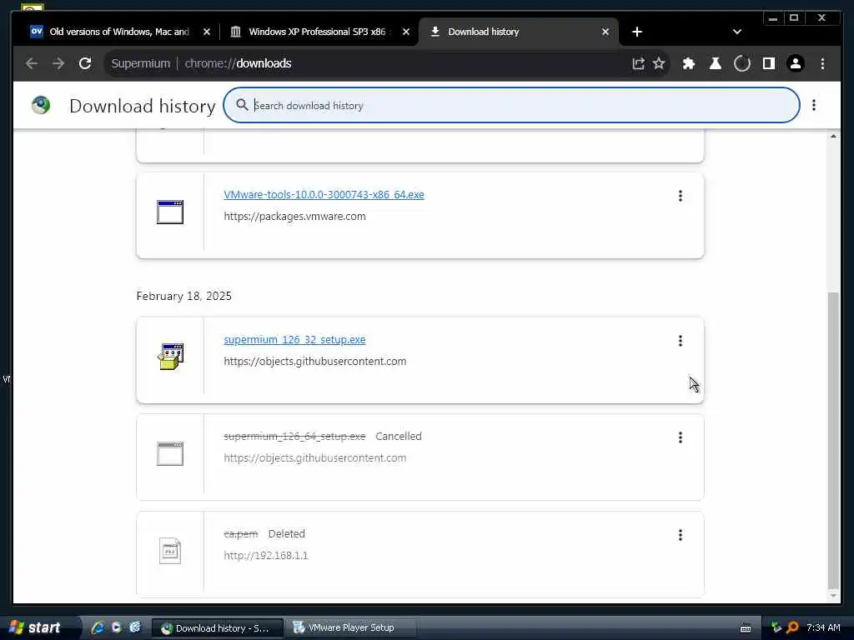Switch to VMware Player Setup taskbar window
This screenshot has width=854, height=640.
352,628
